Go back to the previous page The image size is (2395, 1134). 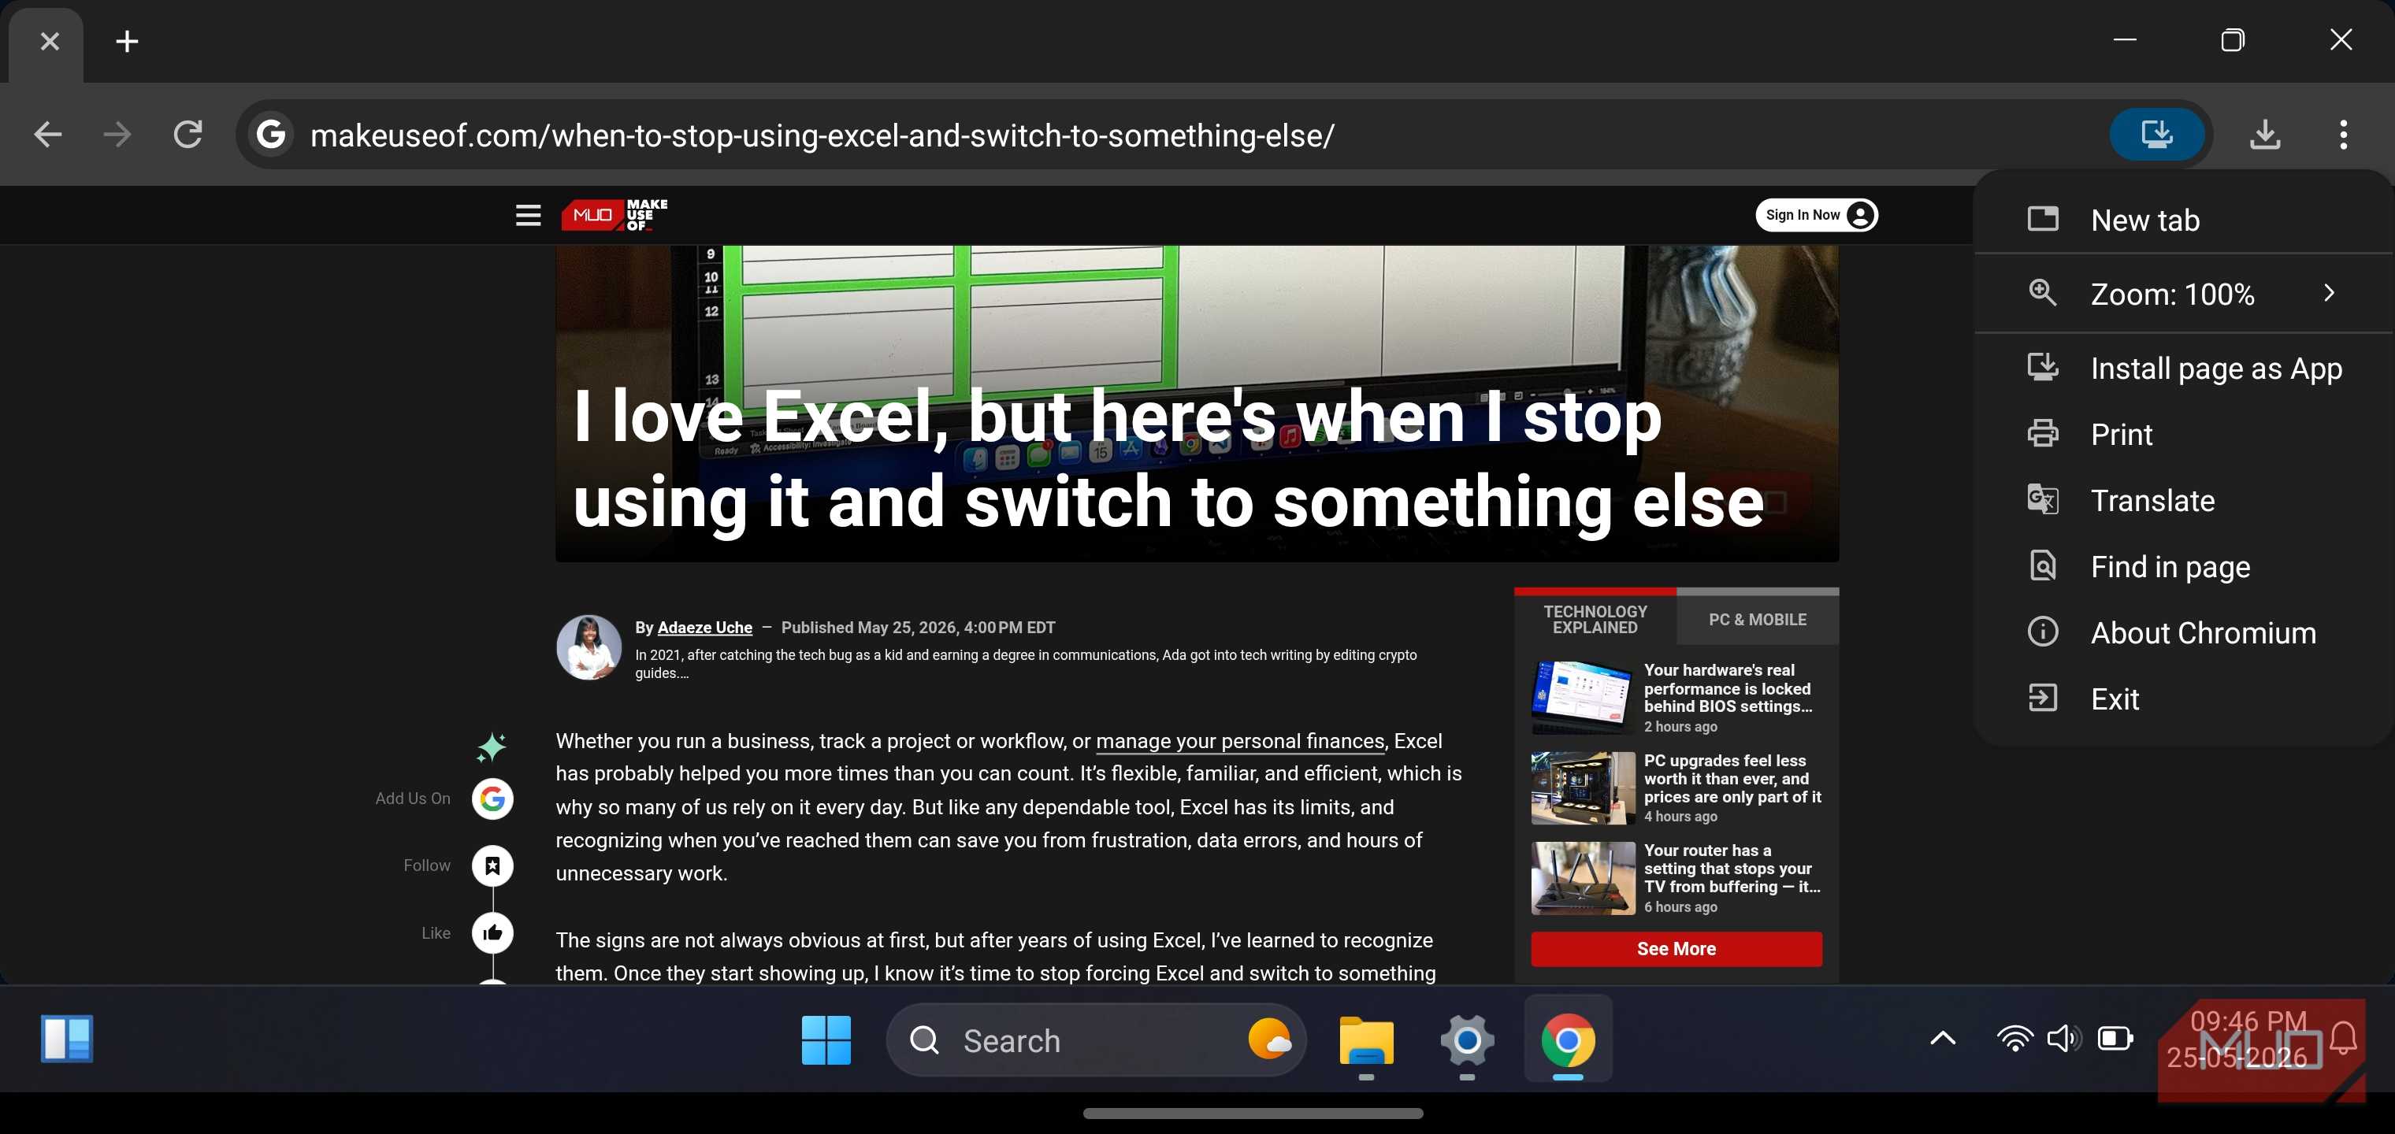(47, 135)
